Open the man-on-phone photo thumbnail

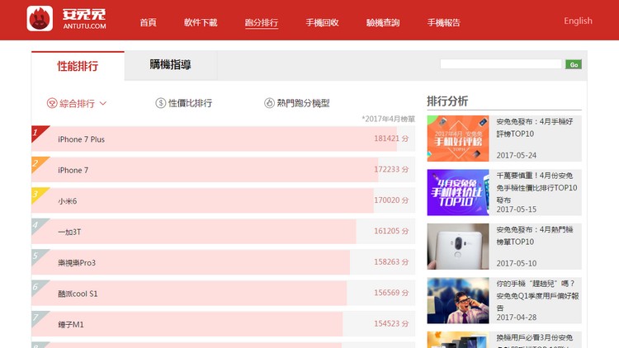(458, 301)
